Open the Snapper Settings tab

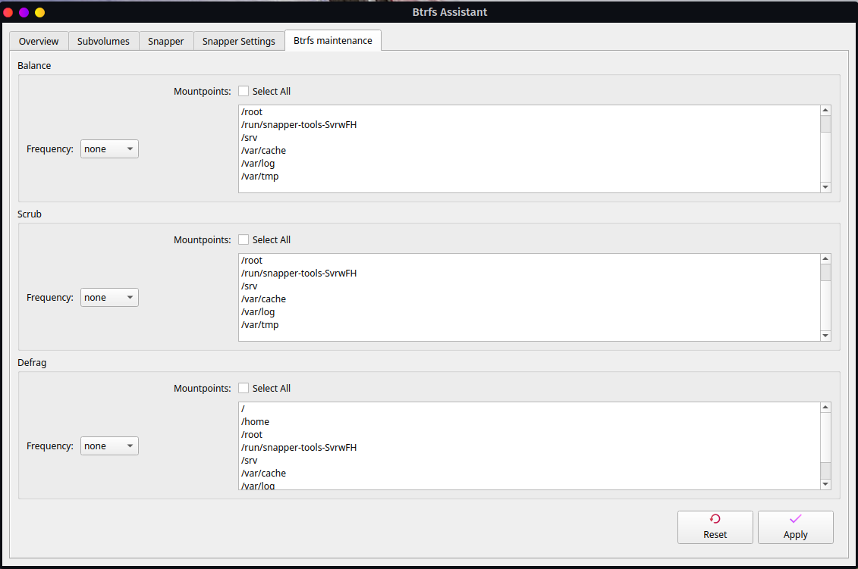click(238, 41)
